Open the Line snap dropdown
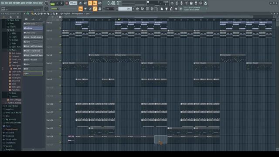This screenshot has width=279, height=157. (109, 9)
